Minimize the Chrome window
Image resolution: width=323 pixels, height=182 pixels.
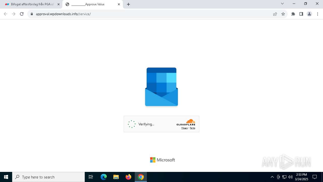(294, 4)
